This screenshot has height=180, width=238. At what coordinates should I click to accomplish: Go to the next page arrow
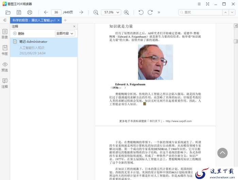tap(81, 12)
